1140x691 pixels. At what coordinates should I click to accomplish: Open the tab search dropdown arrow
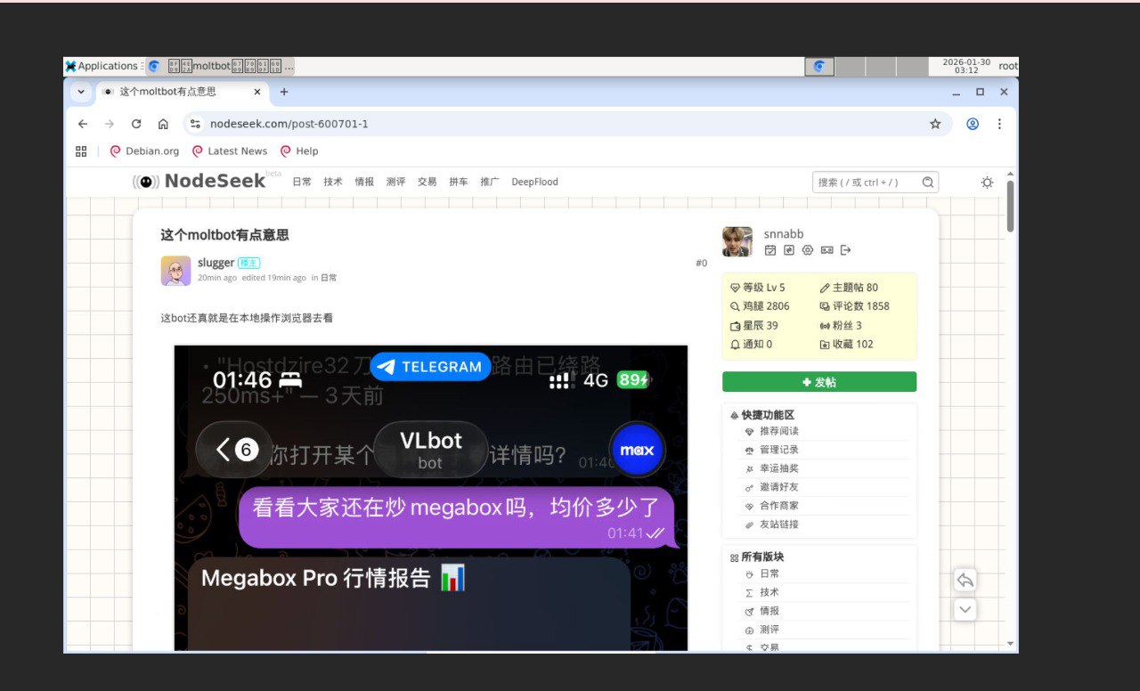[81, 92]
